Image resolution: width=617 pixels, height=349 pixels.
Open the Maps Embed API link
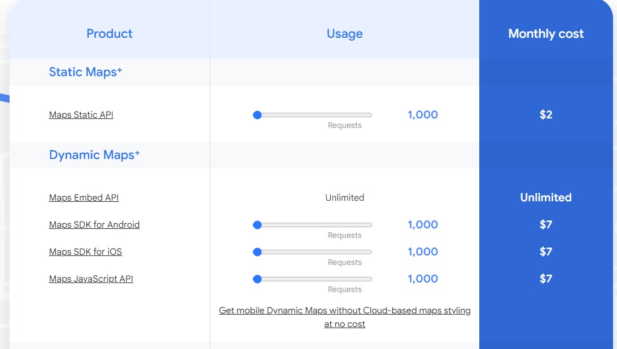(x=84, y=198)
